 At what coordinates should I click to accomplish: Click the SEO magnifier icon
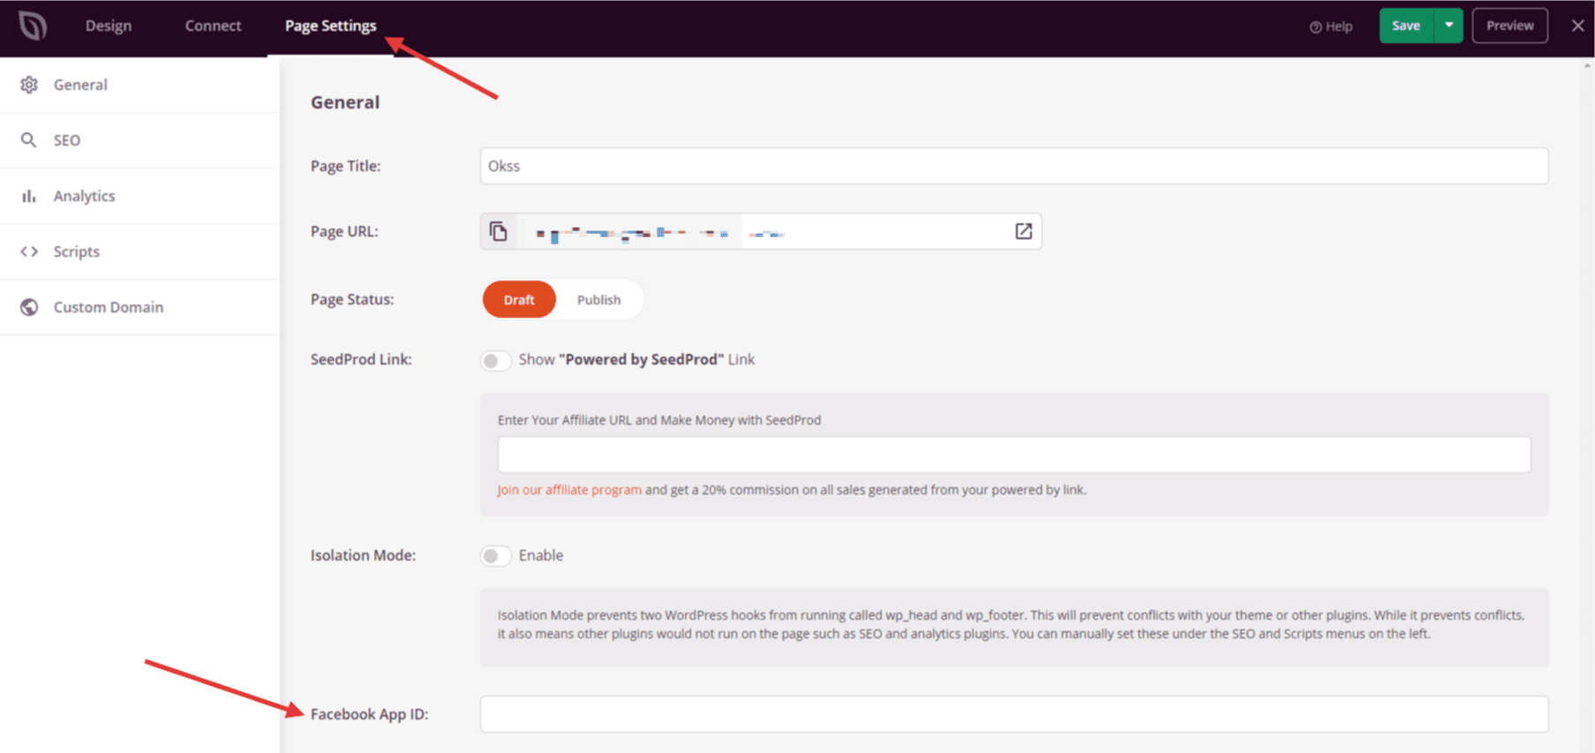click(29, 140)
